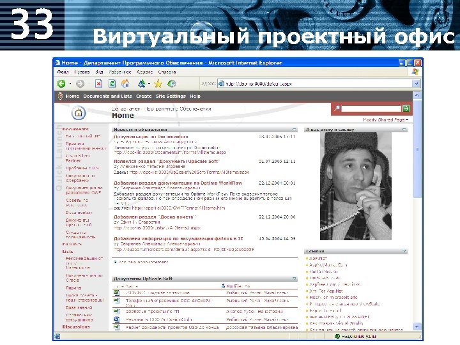Screen dimensions: 460x345
Task: Open the Вид menu
Action: pos(99,72)
